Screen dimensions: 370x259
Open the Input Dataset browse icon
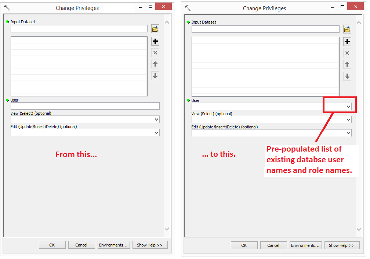[x=155, y=28]
